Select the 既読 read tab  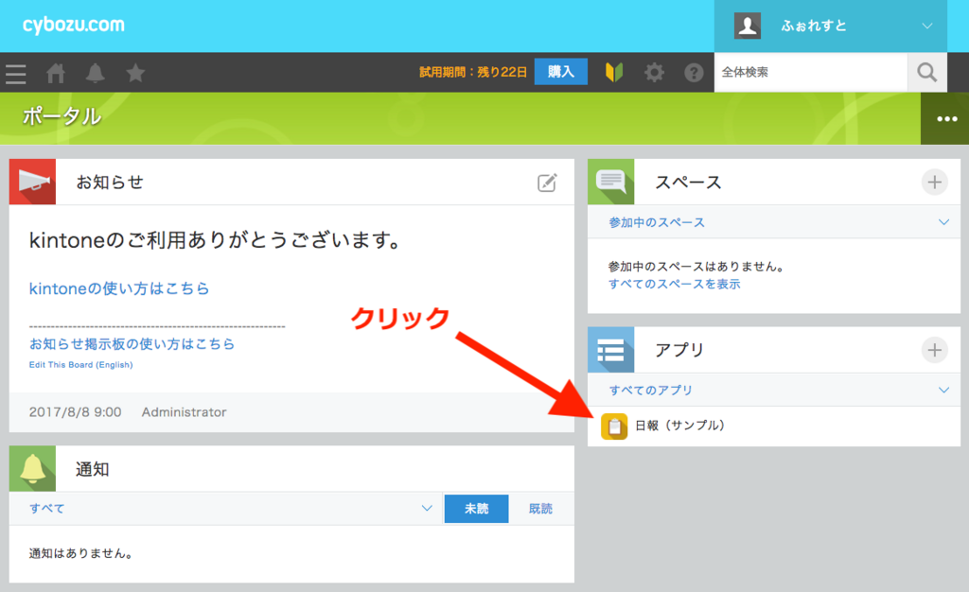point(540,509)
